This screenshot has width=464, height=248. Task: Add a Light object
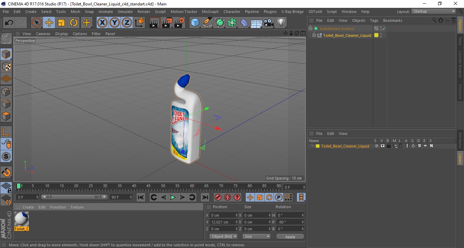(281, 23)
